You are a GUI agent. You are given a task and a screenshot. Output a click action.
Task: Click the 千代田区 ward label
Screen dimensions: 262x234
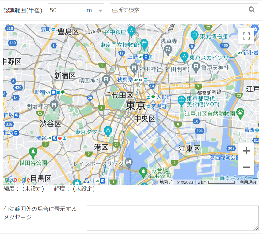click(119, 96)
